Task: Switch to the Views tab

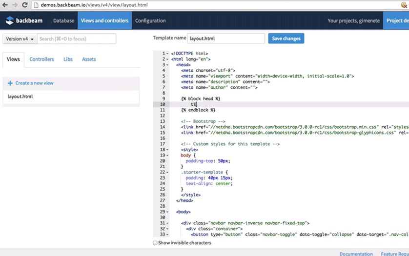Action: tap(13, 59)
